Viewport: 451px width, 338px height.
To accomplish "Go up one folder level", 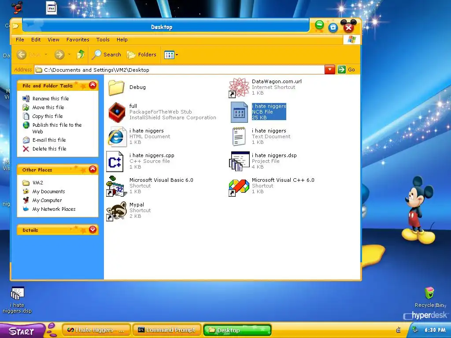I will tap(81, 54).
